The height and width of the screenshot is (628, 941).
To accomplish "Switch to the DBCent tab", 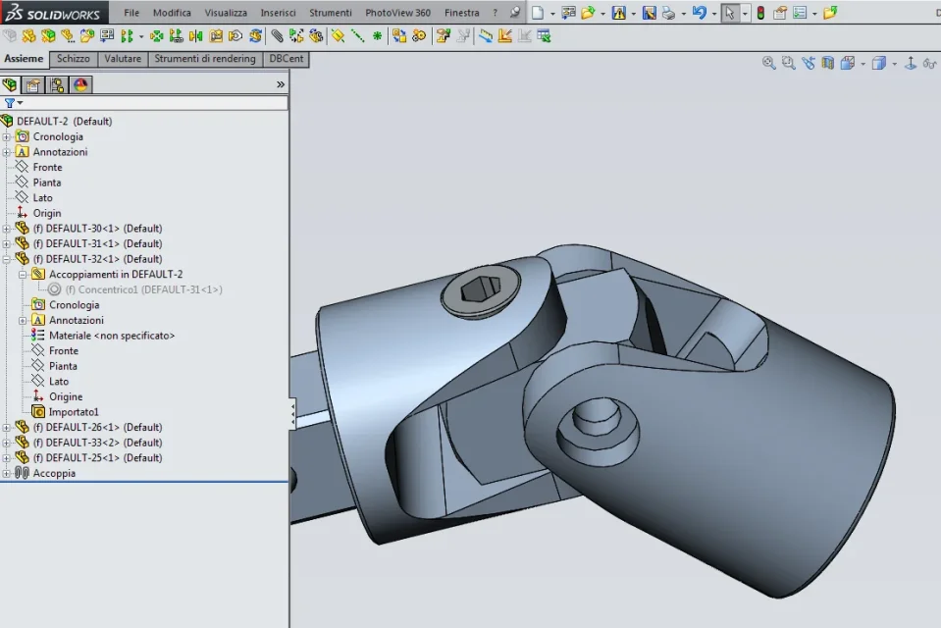I will point(287,59).
